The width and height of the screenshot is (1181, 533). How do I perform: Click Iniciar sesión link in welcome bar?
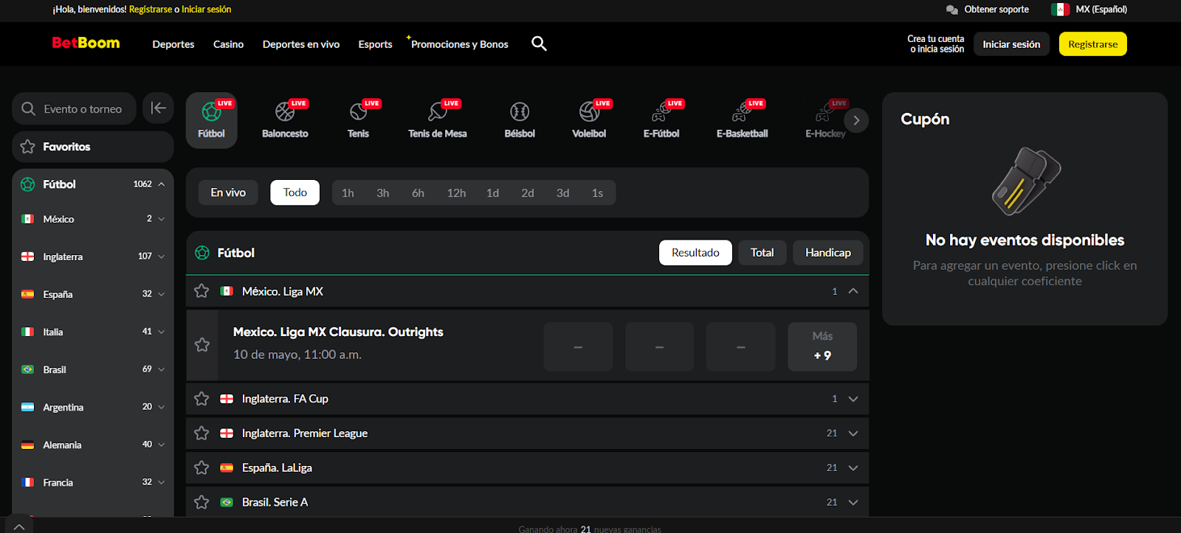point(207,10)
